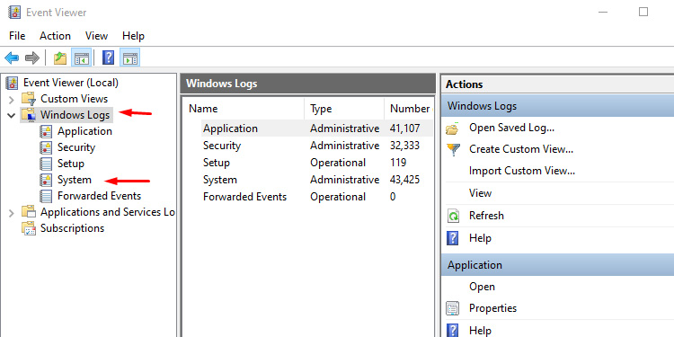Click the Open Saved Log folder icon

[453, 129]
